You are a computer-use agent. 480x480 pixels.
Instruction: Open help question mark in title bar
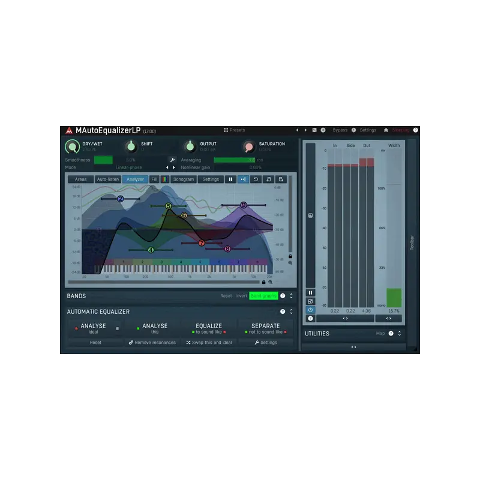pyautogui.click(x=415, y=130)
